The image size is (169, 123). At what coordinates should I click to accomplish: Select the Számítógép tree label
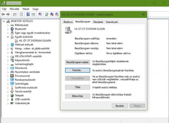pos(22,84)
